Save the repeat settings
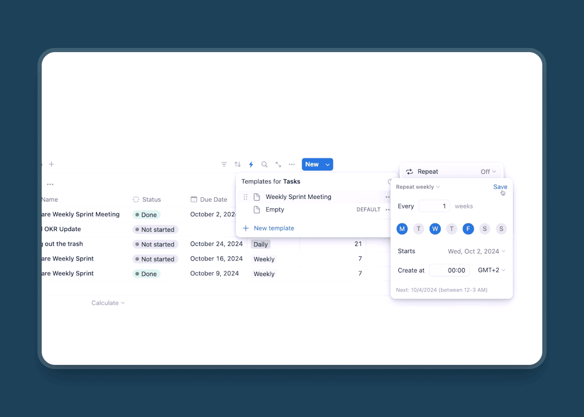The height and width of the screenshot is (417, 584). point(500,187)
